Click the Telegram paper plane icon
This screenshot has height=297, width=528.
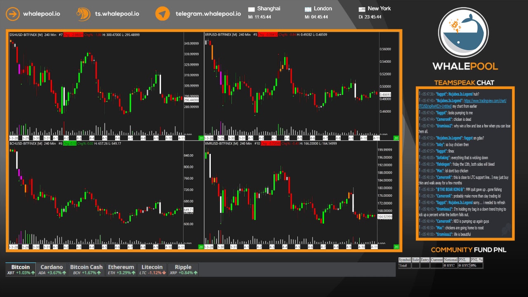(163, 14)
